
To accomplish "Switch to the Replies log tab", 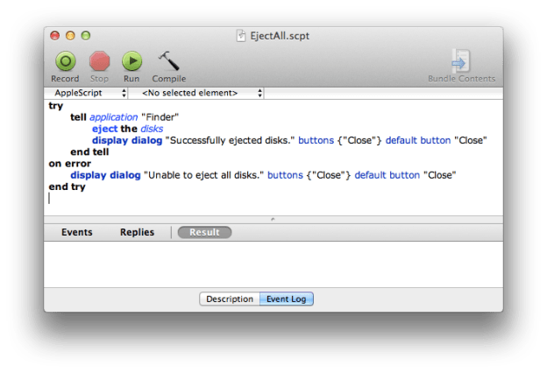I will [x=137, y=232].
